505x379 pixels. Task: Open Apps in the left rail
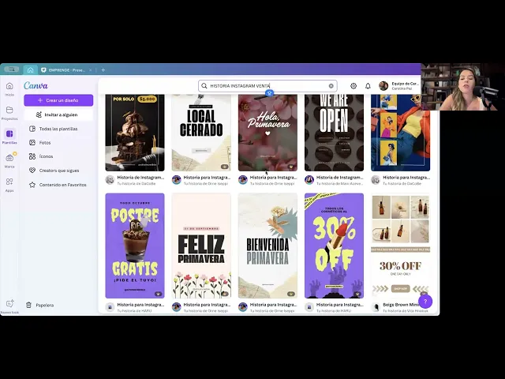point(9,185)
